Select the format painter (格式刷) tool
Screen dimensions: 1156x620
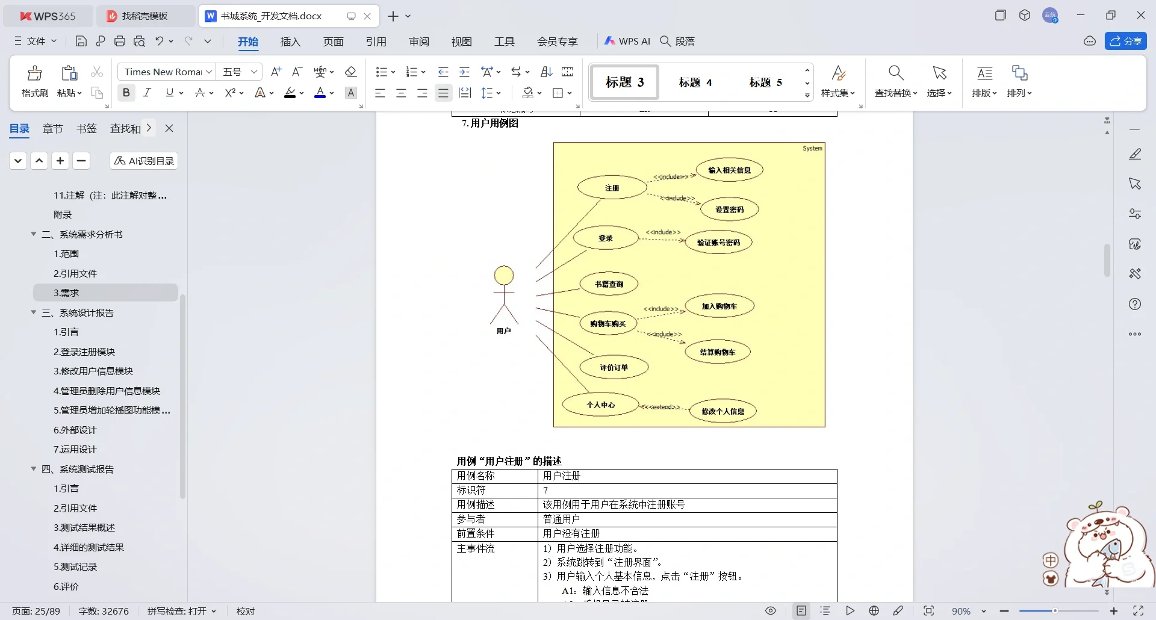point(34,79)
